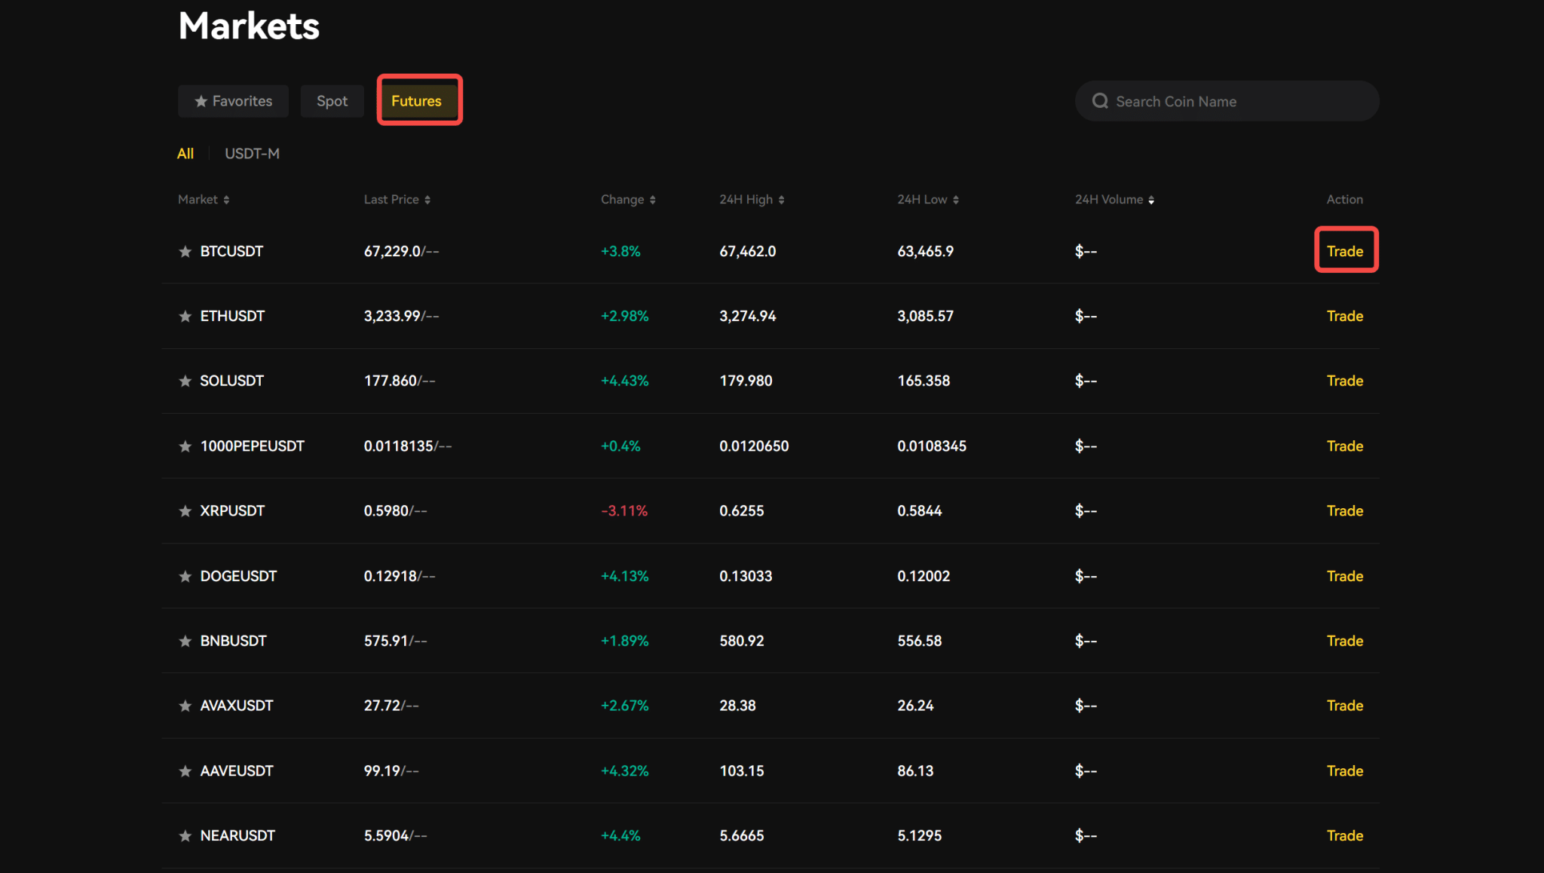The height and width of the screenshot is (873, 1544).
Task: Toggle the AAVEUSDT favorite star
Action: tap(185, 770)
